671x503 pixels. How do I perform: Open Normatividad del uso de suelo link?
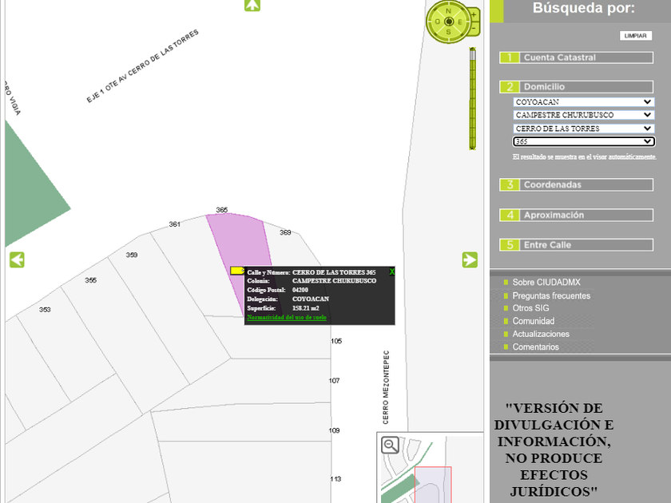point(287,318)
